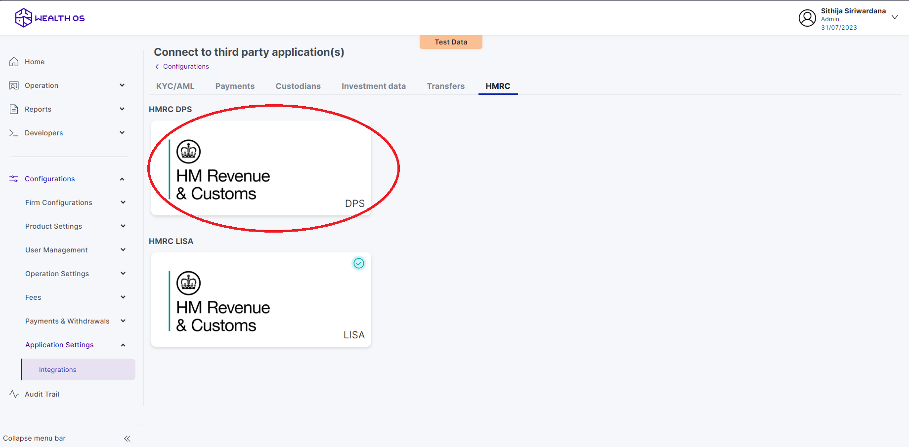Expand the Developers menu chevron
This screenshot has width=909, height=447.
(x=122, y=133)
